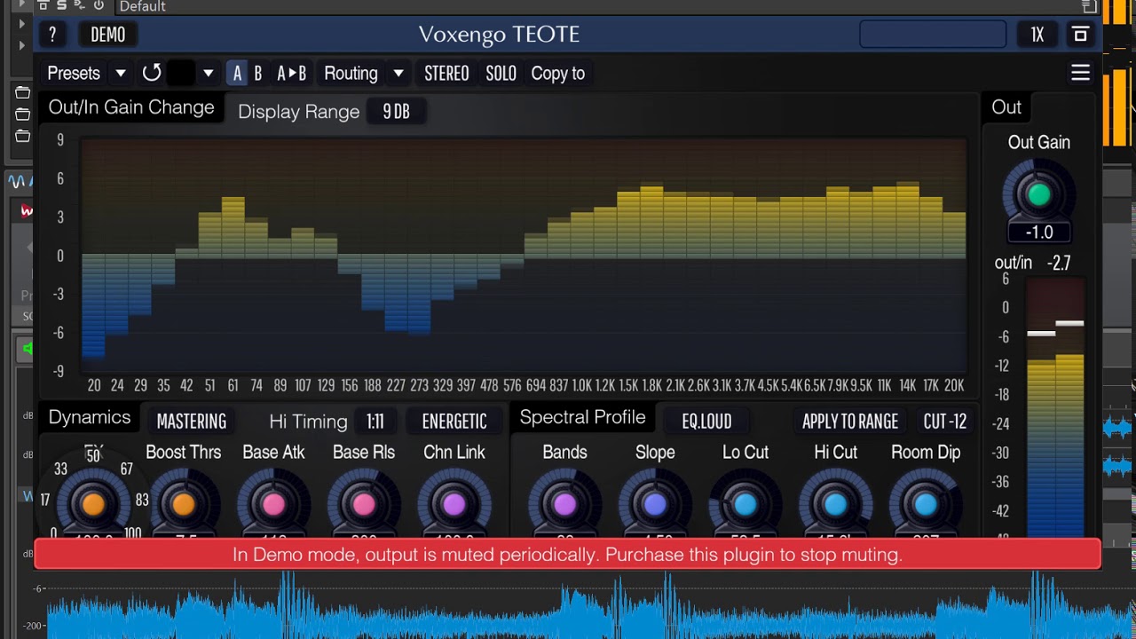This screenshot has height=639, width=1136.
Task: Open the ENERGETIC mode selector
Action: coord(454,422)
